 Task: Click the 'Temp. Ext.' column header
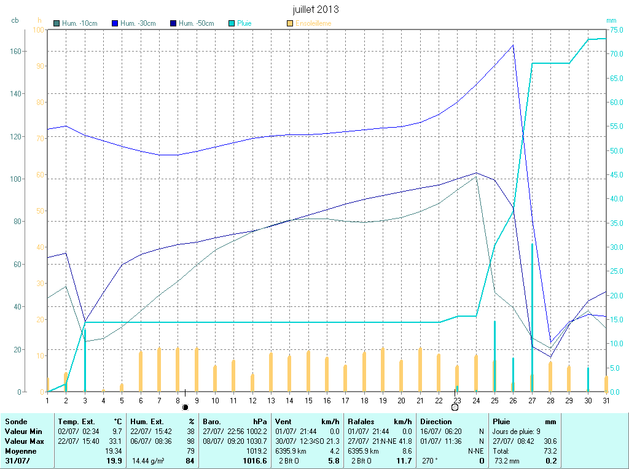click(76, 422)
